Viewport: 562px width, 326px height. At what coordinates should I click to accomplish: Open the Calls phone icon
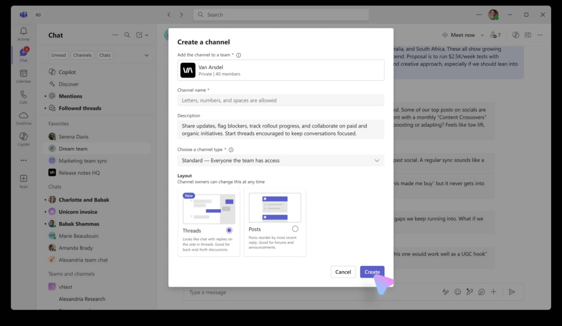pyautogui.click(x=23, y=94)
